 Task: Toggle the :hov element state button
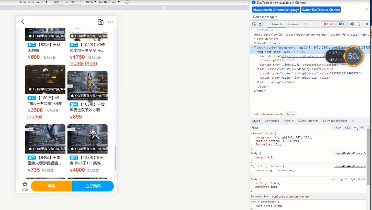[x=337, y=128]
